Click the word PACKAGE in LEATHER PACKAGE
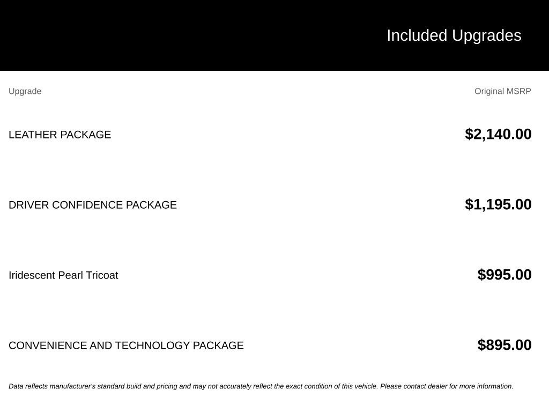The image size is (549, 412). (85, 135)
